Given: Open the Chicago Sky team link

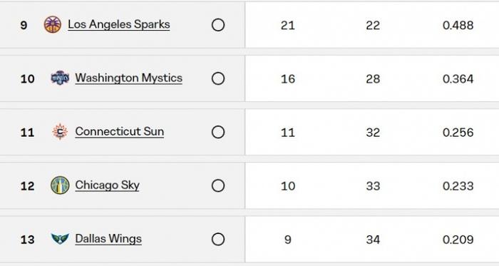Looking at the screenshot, I should pyautogui.click(x=107, y=185).
